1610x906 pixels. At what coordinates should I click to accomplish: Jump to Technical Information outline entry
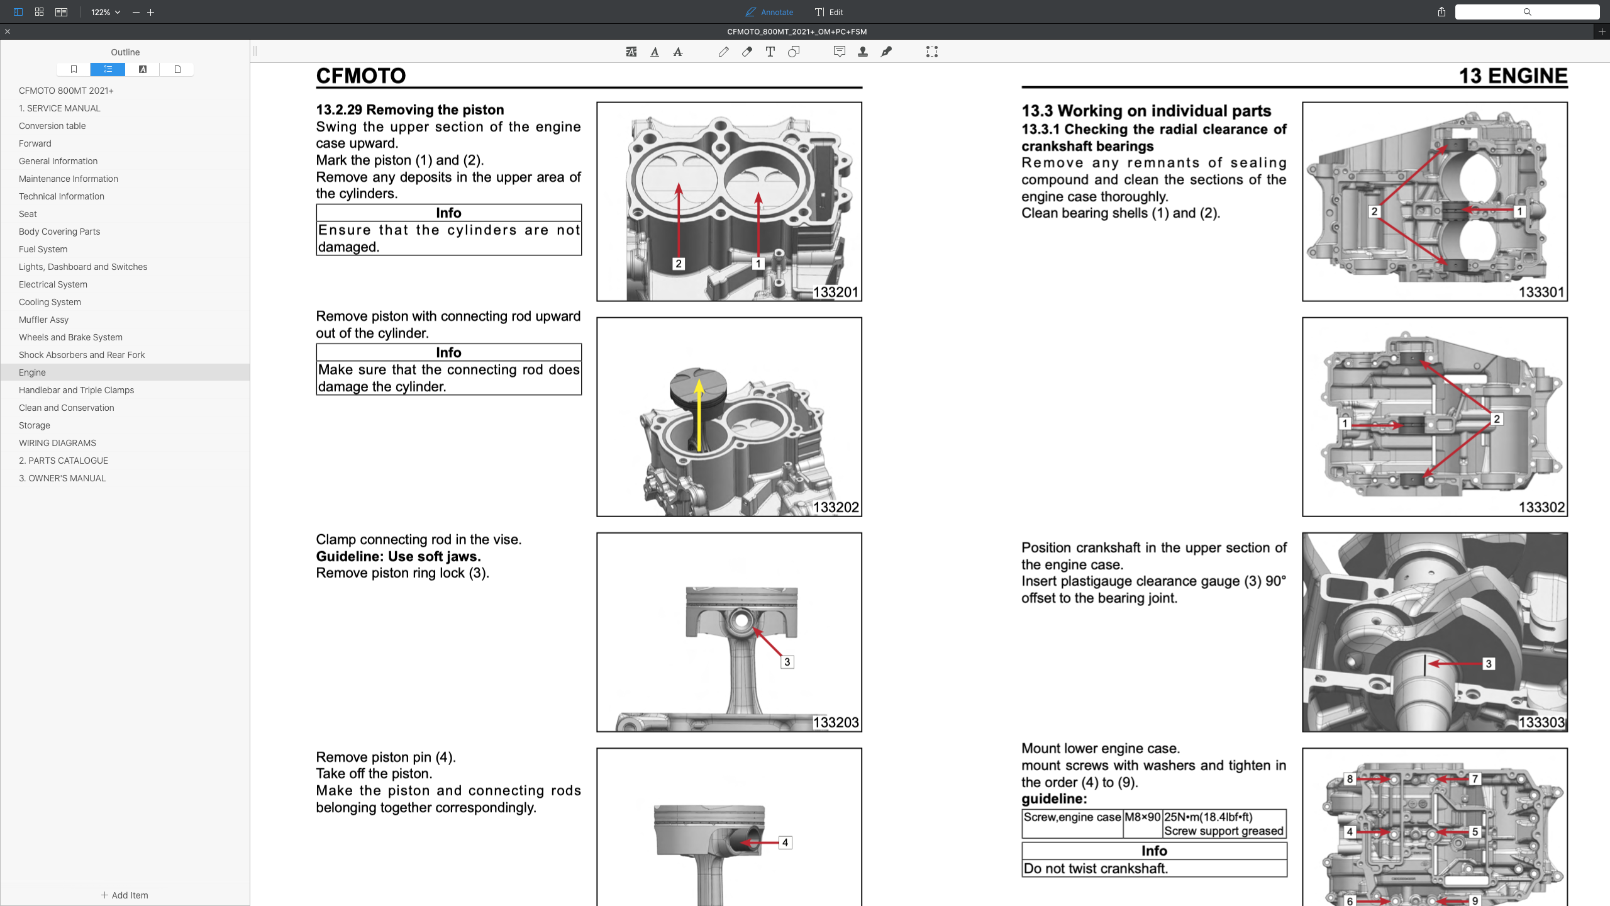tap(62, 196)
